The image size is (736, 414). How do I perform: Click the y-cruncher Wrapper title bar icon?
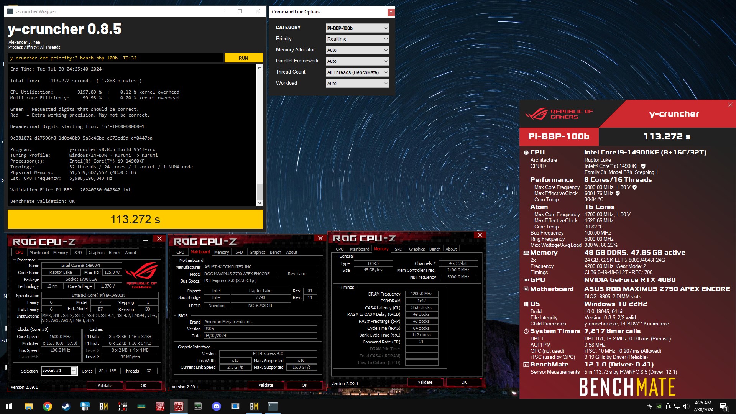pos(10,11)
